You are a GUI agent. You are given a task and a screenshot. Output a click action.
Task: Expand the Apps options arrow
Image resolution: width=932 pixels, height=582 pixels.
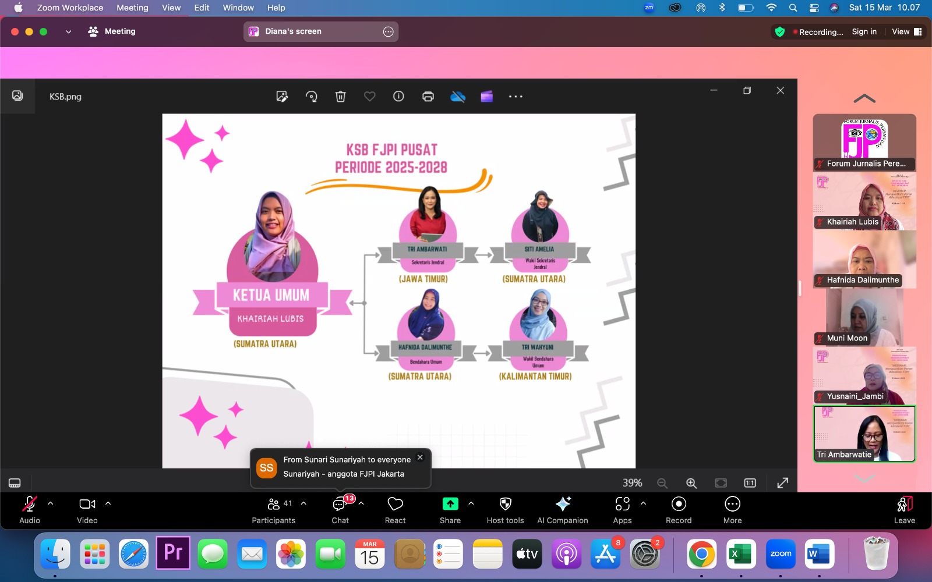click(x=643, y=503)
